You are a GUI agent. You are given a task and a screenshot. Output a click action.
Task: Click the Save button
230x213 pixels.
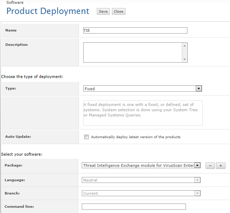103,12
